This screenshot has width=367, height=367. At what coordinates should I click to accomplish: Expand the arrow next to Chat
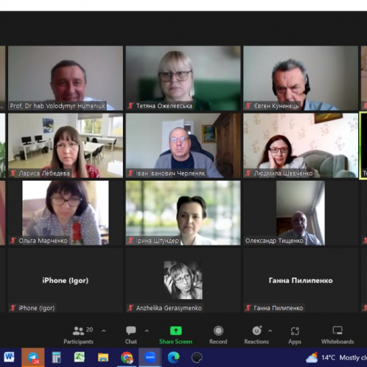coord(147,331)
